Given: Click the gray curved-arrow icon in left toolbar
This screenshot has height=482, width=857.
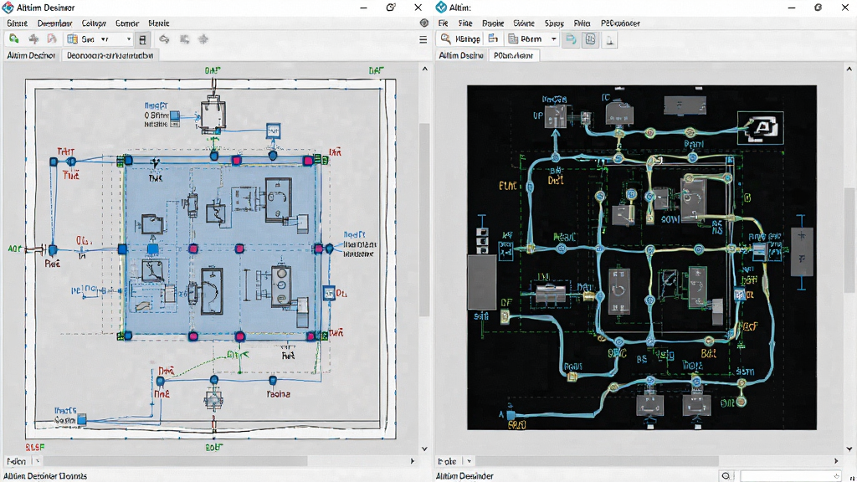Looking at the screenshot, I should click(164, 39).
